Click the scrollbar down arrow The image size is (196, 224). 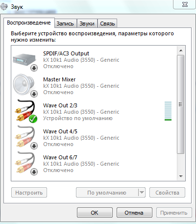[x=181, y=176]
